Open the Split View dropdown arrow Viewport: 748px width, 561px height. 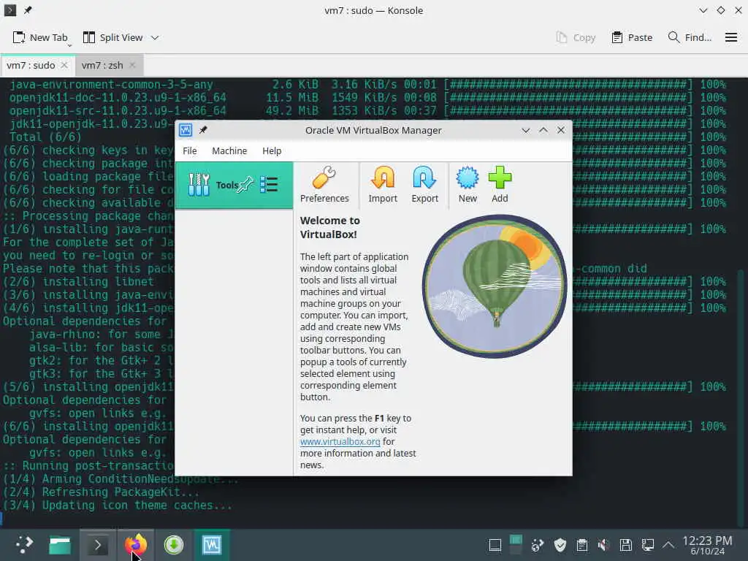click(155, 37)
